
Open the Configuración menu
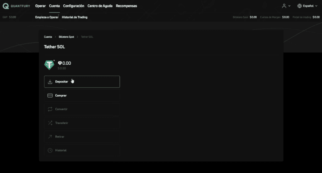click(x=74, y=6)
